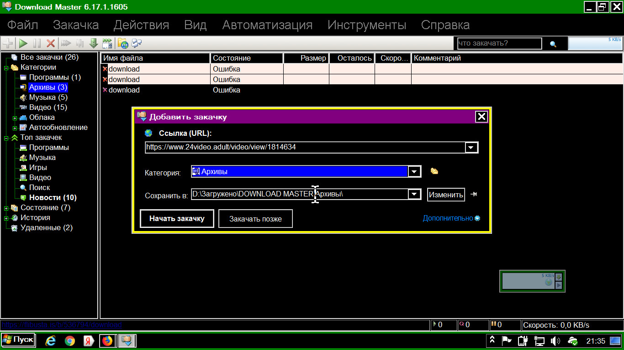Click the Закачать позже button
This screenshot has height=350, width=624.
255,219
